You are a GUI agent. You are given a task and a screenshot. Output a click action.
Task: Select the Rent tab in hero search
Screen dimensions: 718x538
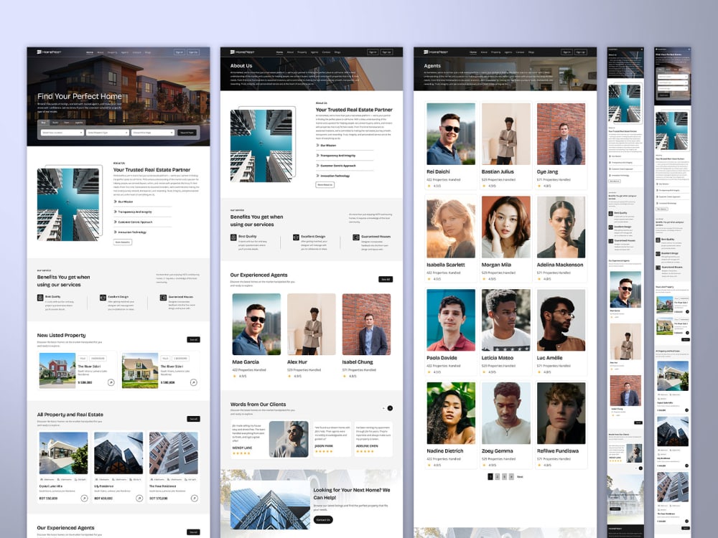(67, 123)
